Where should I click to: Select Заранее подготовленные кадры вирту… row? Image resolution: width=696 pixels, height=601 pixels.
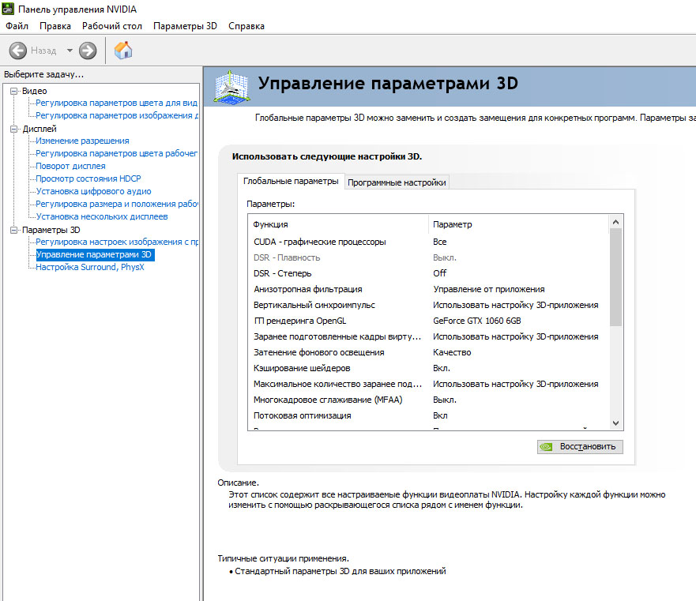click(x=428, y=337)
